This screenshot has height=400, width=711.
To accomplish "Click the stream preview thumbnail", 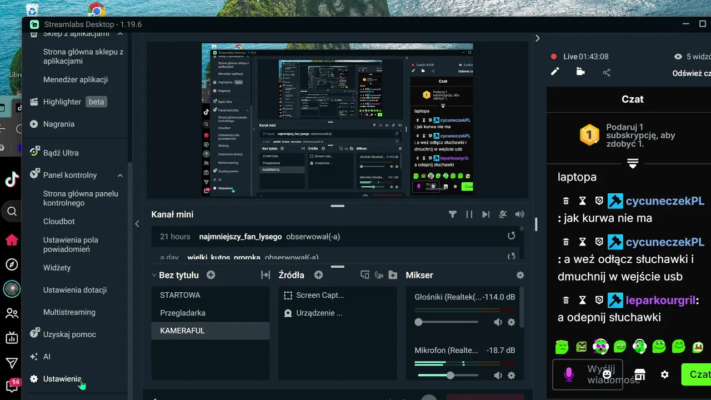I will [337, 119].
